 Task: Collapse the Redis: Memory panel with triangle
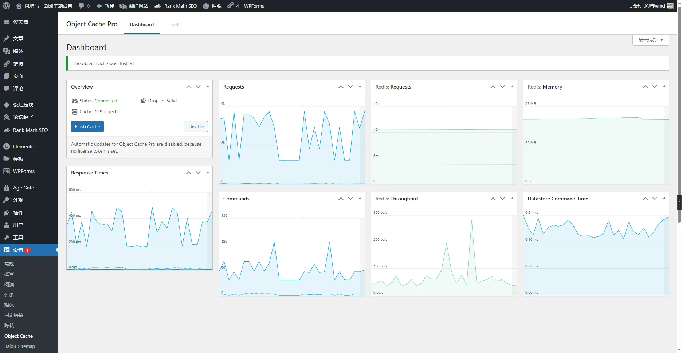[x=664, y=87]
